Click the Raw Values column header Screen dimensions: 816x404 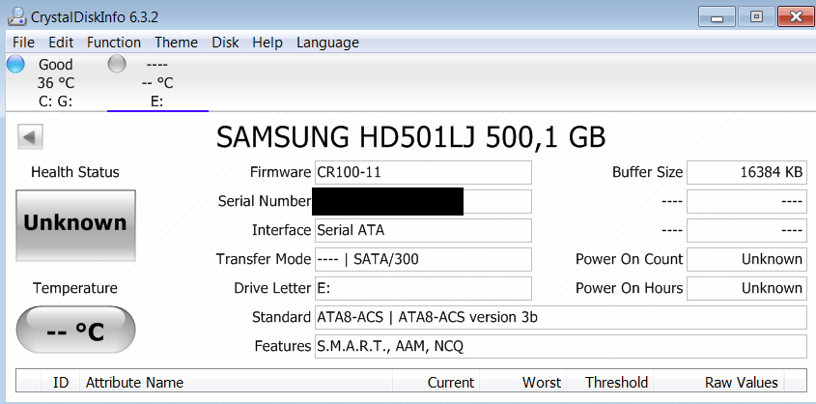[x=718, y=383]
